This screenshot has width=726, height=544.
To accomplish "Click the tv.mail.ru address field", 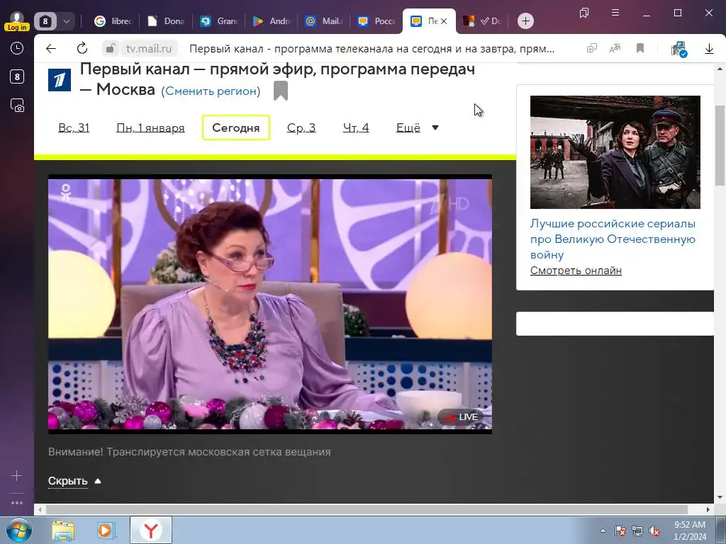I will (149, 49).
